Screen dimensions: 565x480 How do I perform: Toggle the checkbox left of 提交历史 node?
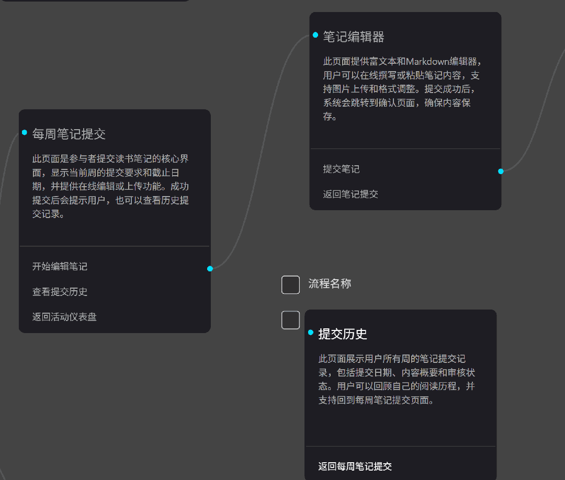(290, 320)
